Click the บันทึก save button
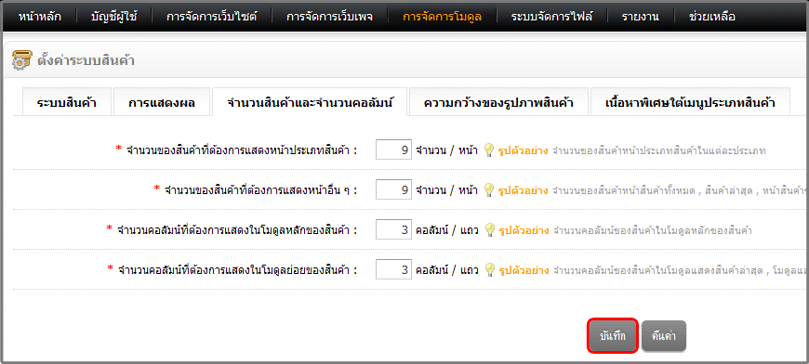The width and height of the screenshot is (809, 364). (x=613, y=336)
